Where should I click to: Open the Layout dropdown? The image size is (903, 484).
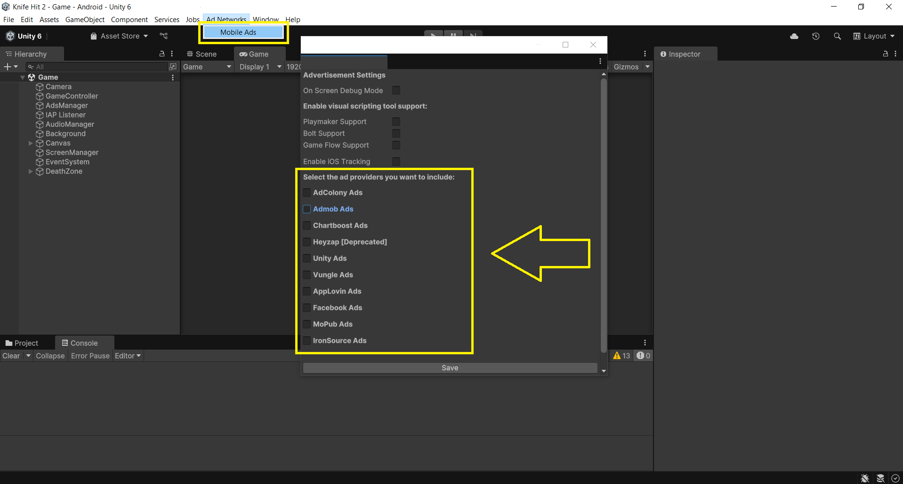[x=874, y=36]
